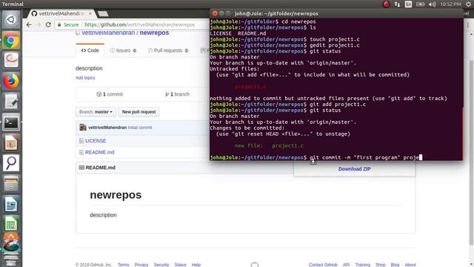This screenshot has height=267, width=474.
Task: Open the Files manager dock icon
Action: (x=11, y=184)
